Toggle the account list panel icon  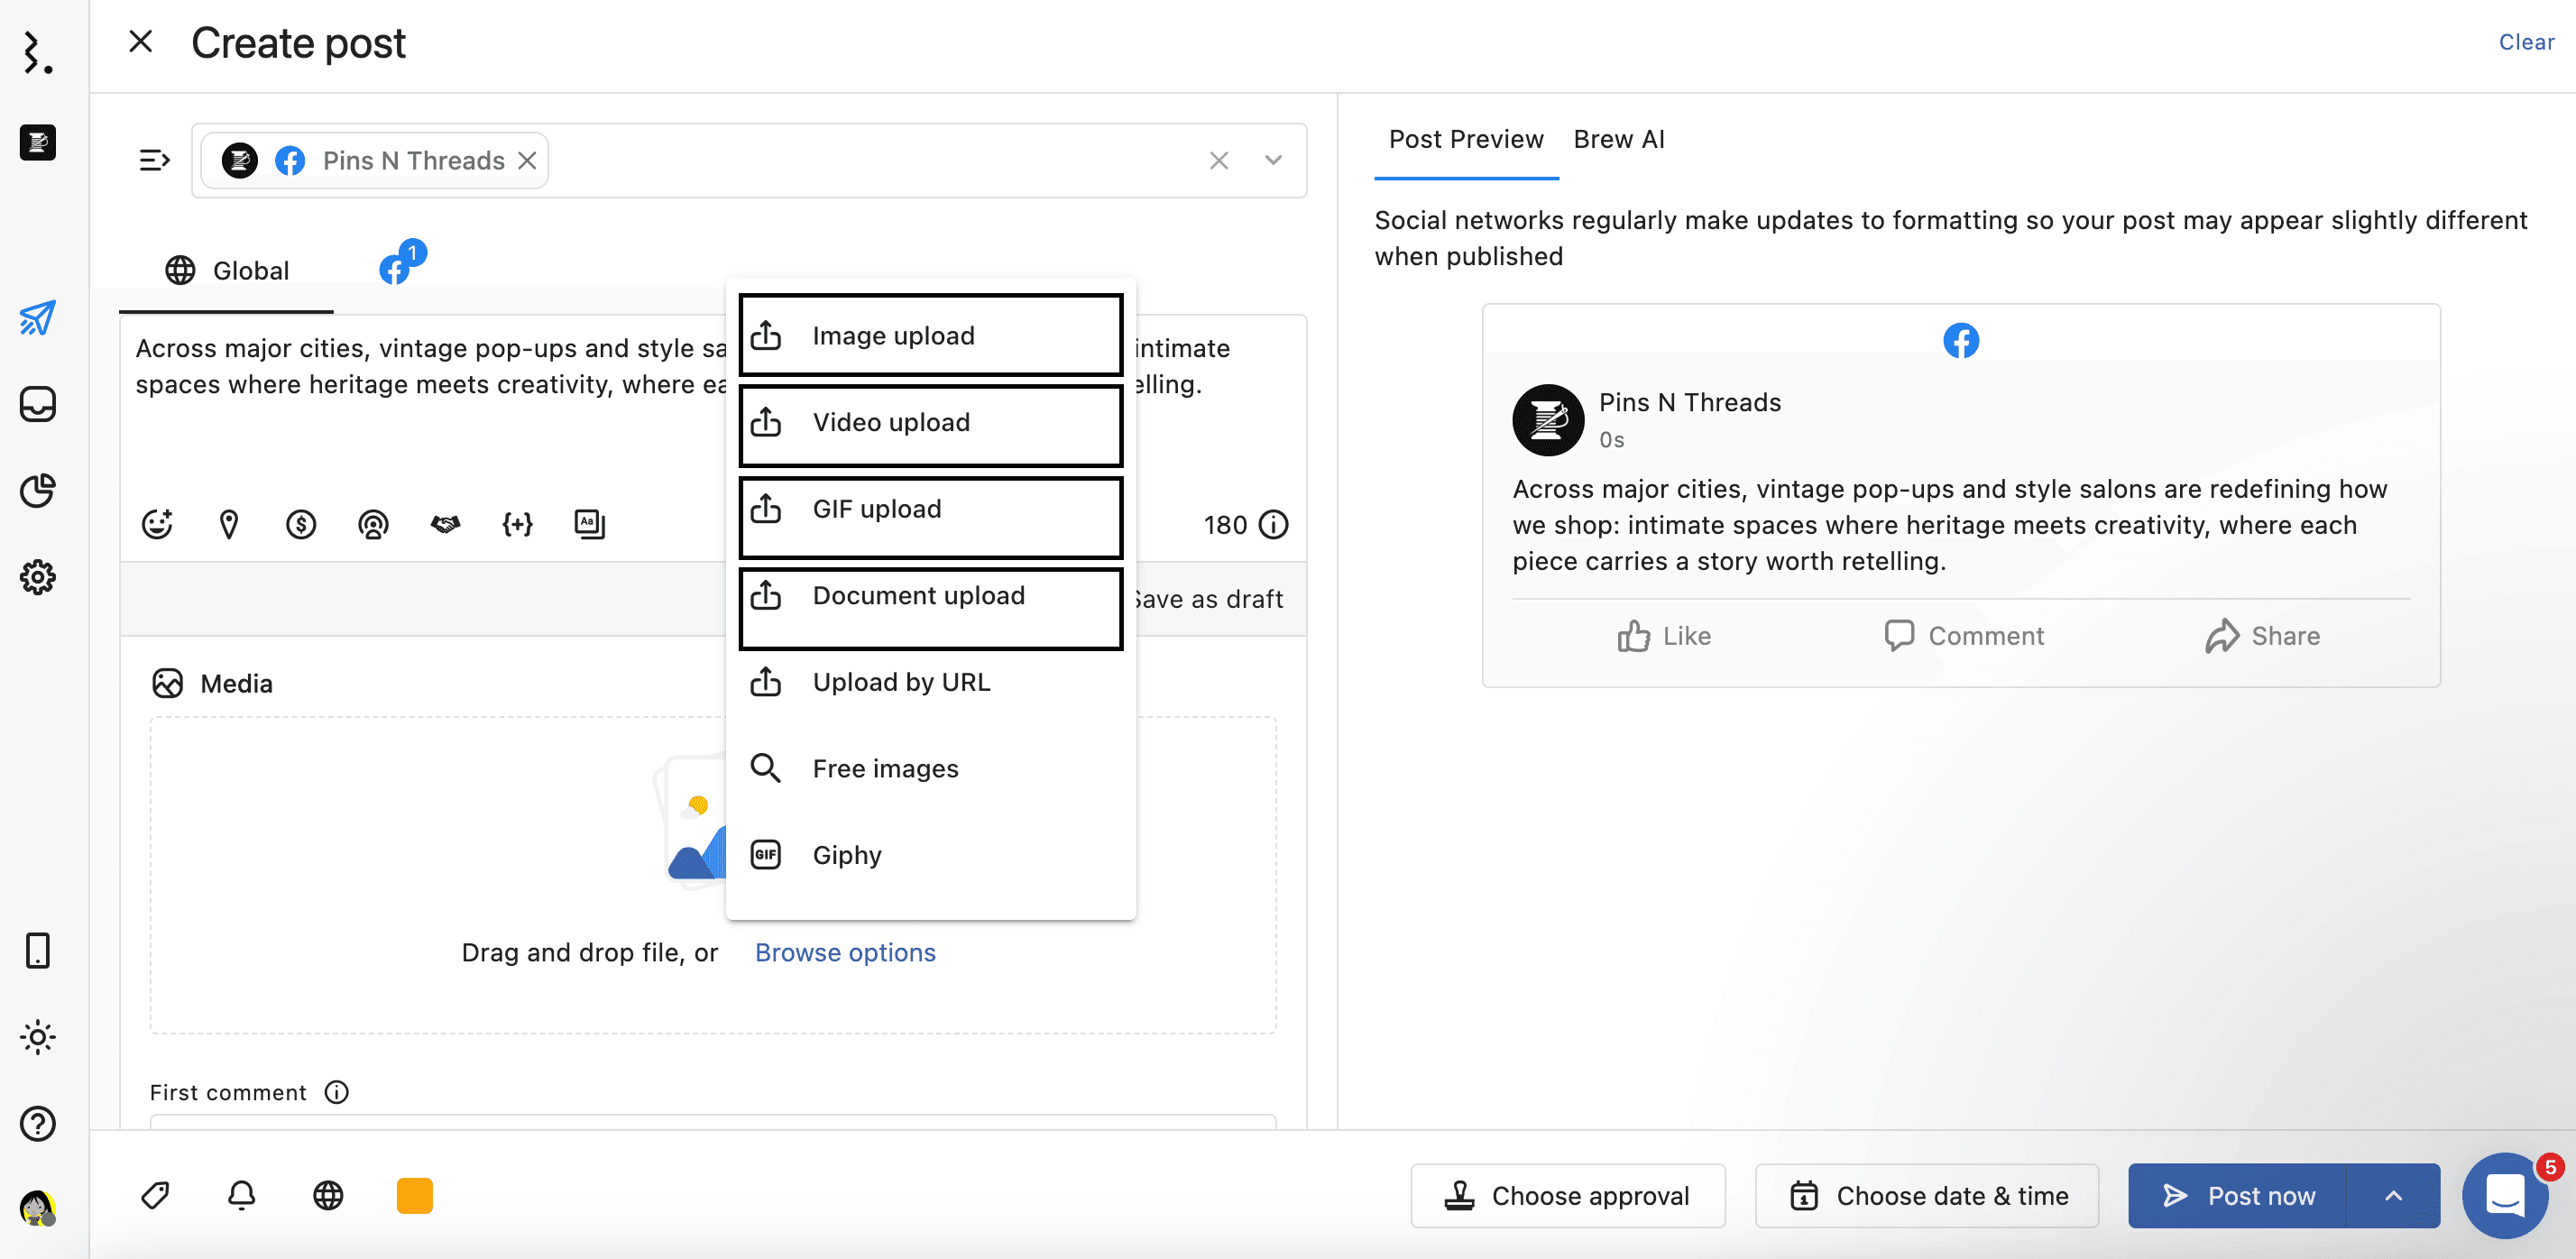[x=154, y=160]
